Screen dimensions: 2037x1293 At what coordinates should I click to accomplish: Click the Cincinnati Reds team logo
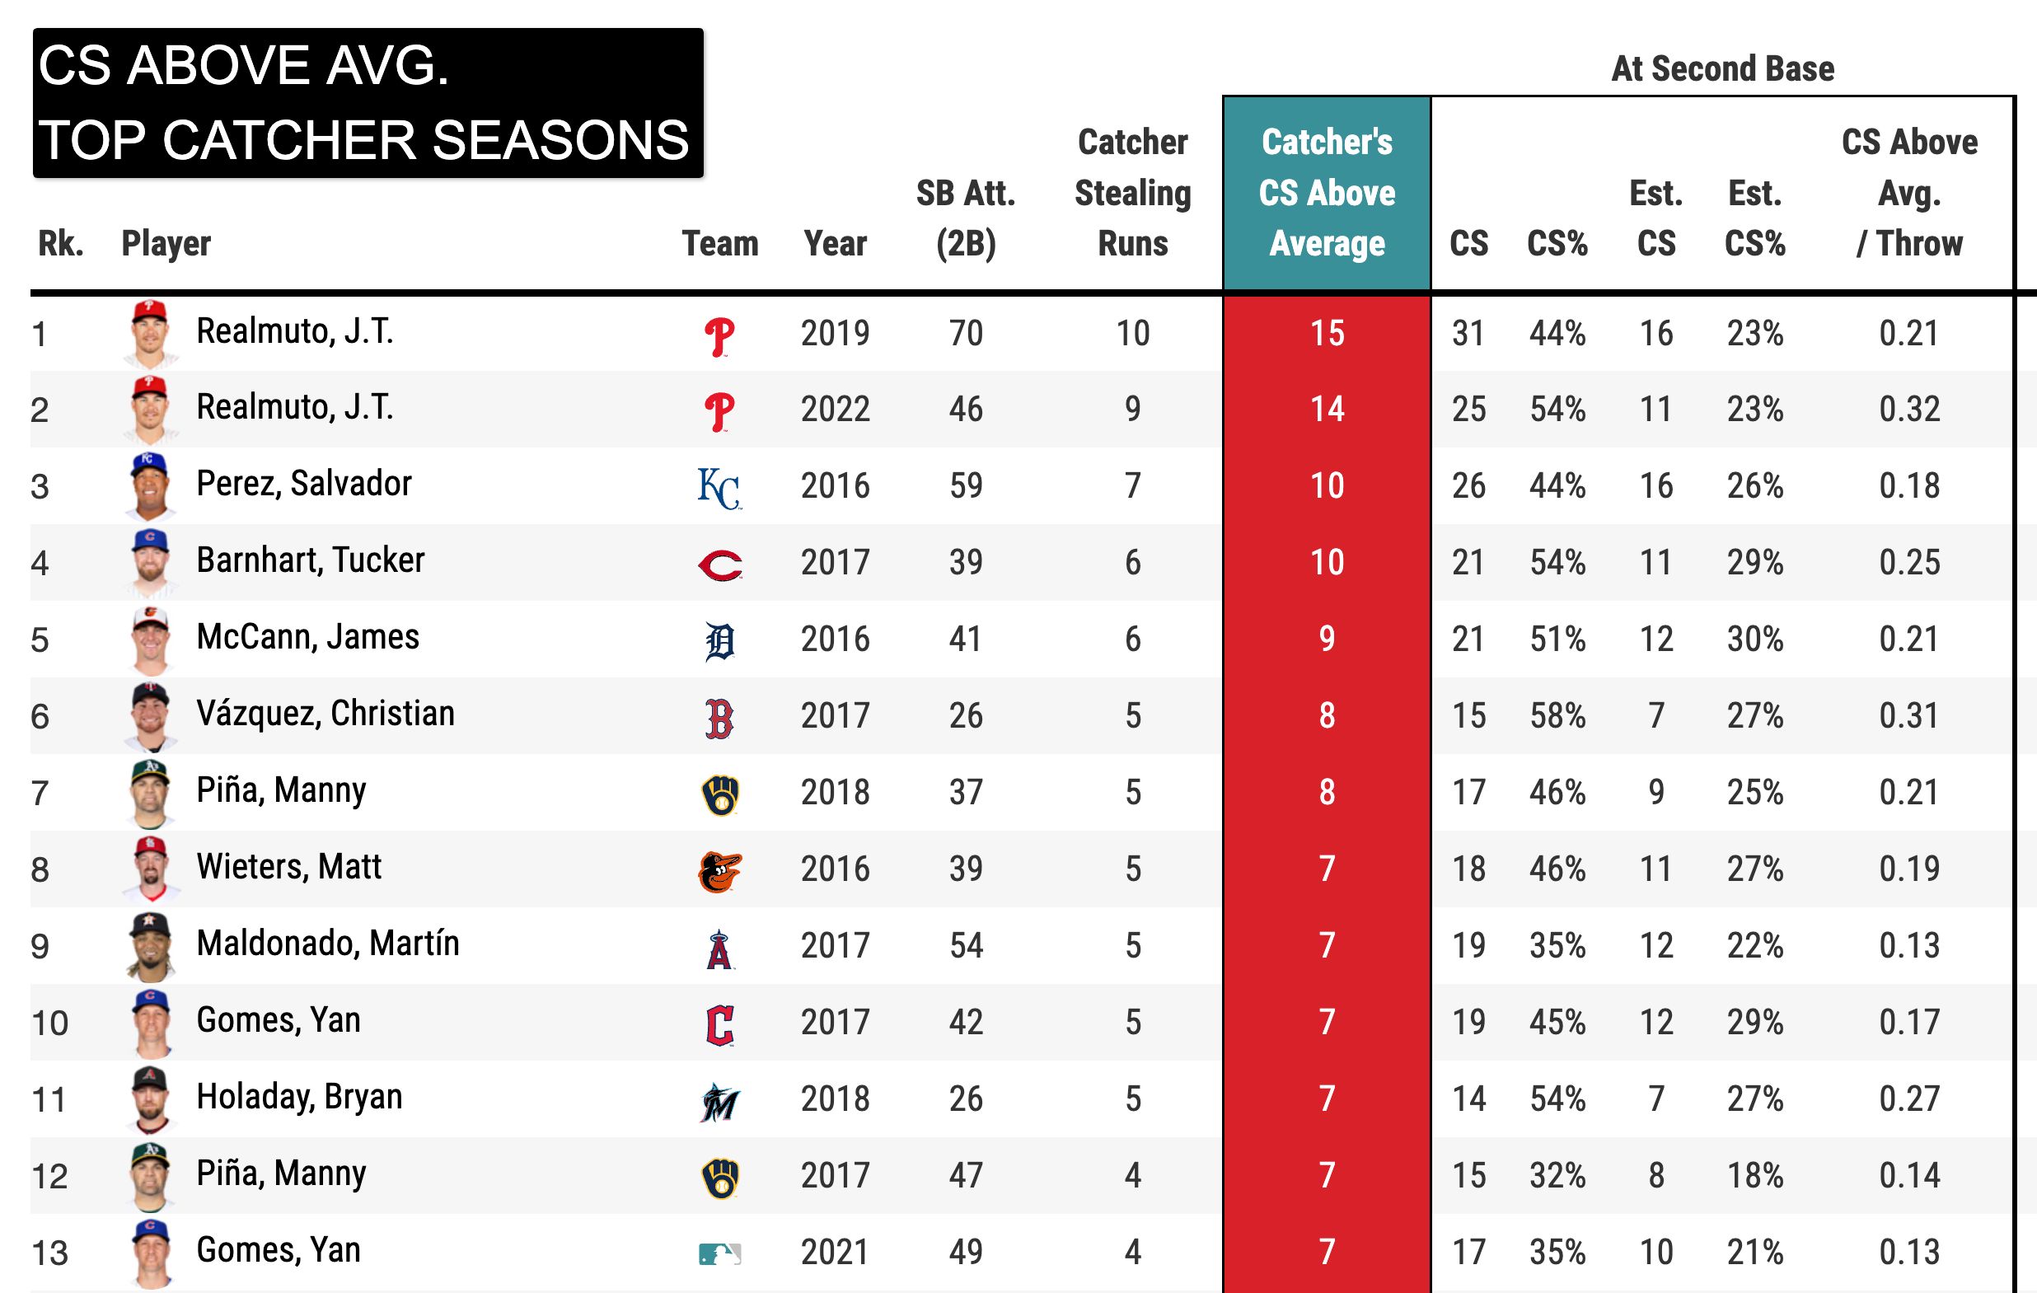(x=720, y=565)
